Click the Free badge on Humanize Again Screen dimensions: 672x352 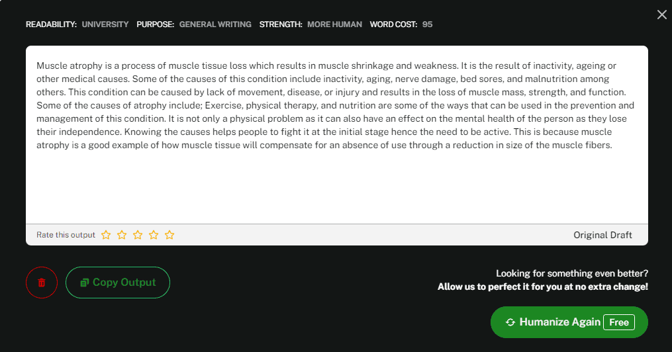pos(619,322)
